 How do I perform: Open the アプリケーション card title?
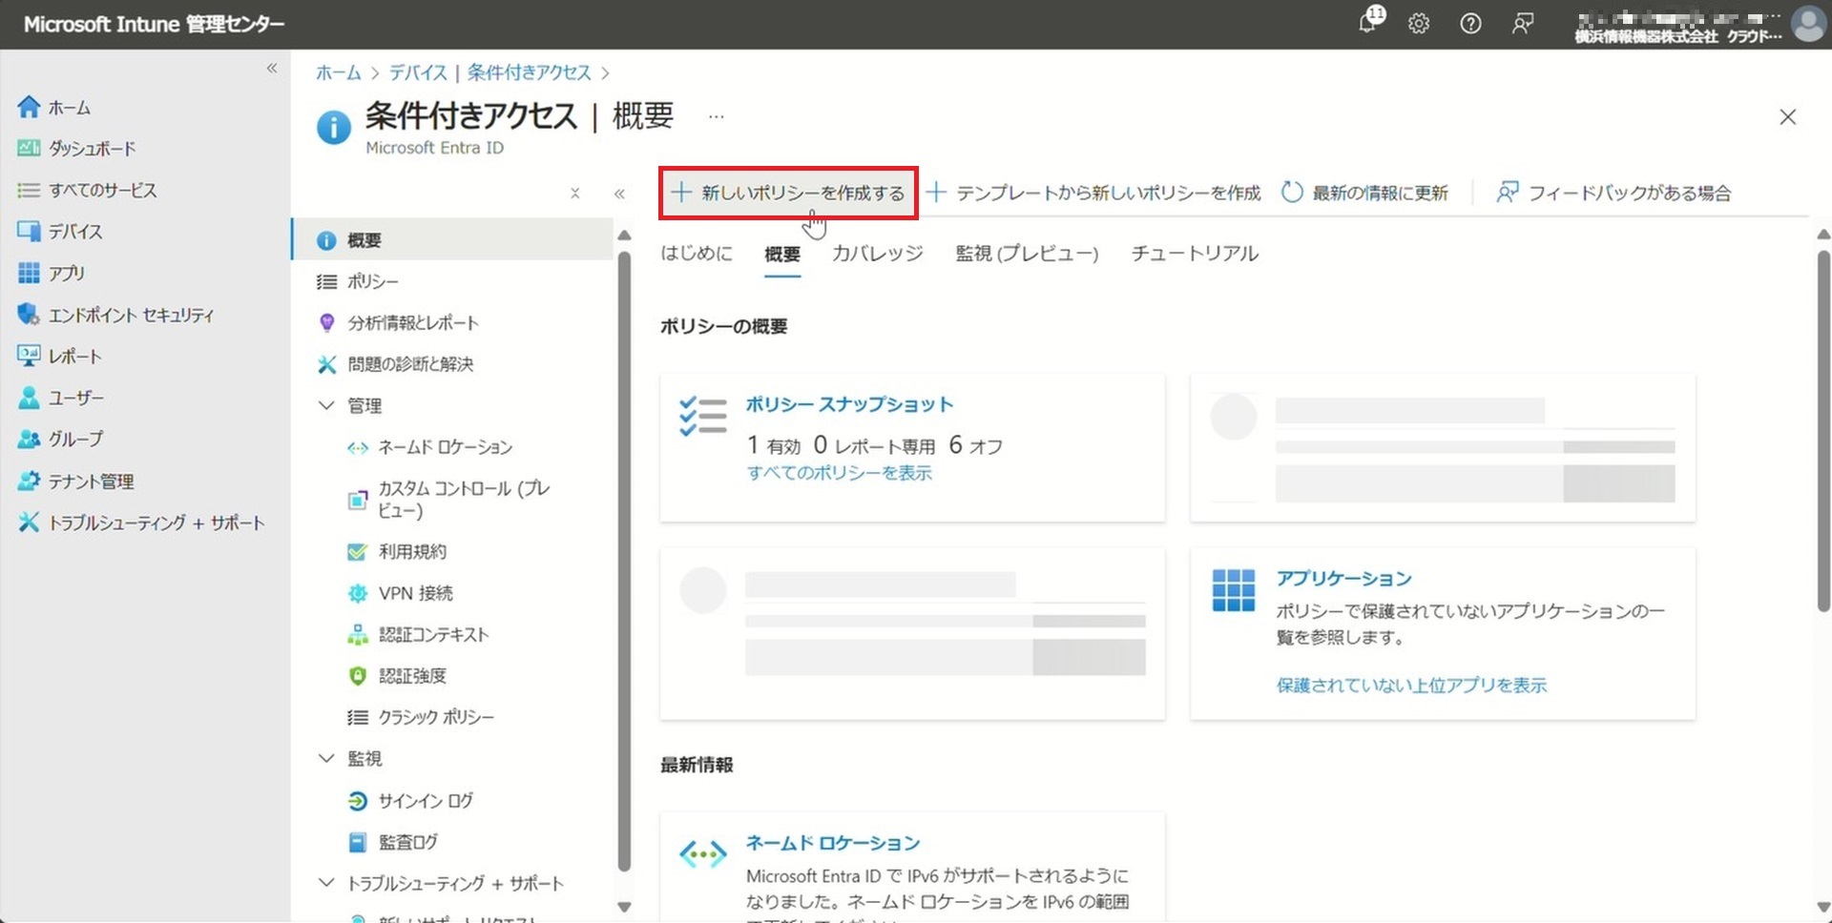click(x=1344, y=579)
